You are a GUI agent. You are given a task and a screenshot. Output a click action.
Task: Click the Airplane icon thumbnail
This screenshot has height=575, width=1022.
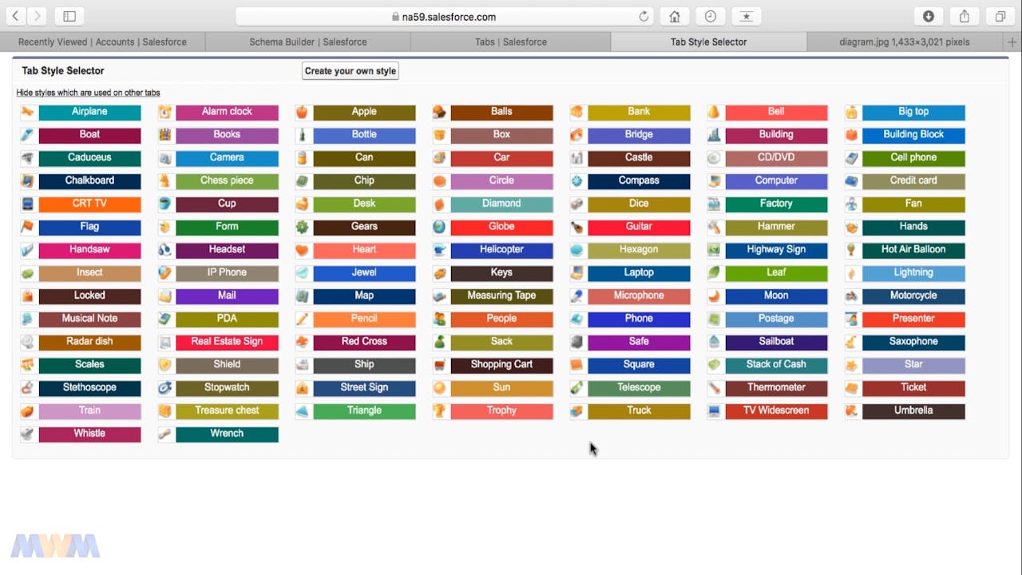[28, 113]
